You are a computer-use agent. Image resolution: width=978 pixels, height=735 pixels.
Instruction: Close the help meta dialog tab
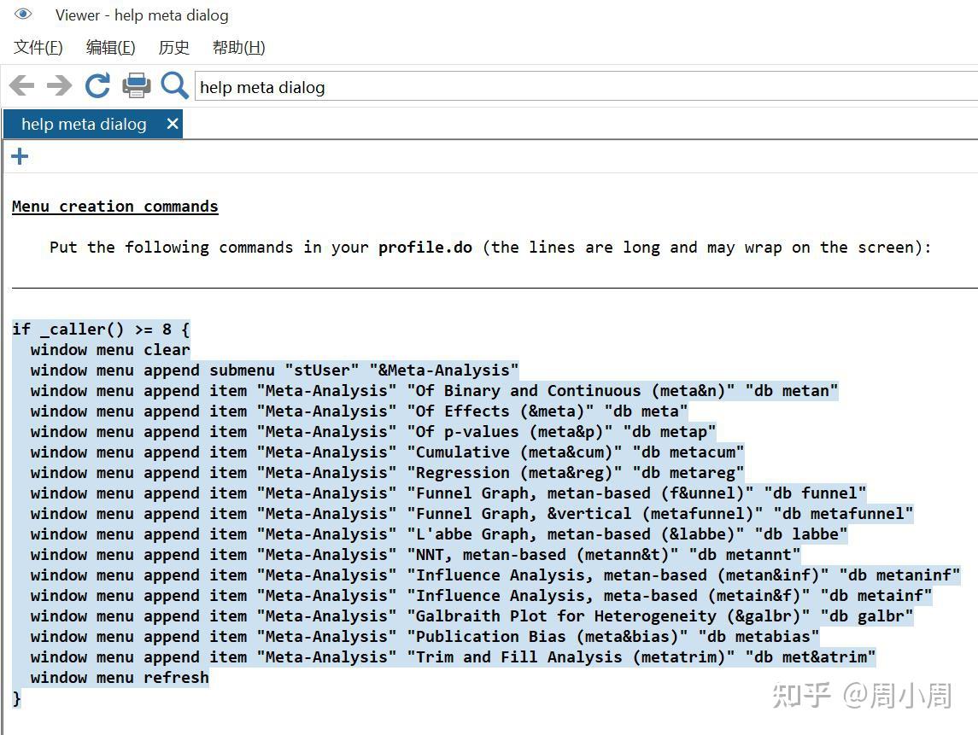[x=173, y=124]
